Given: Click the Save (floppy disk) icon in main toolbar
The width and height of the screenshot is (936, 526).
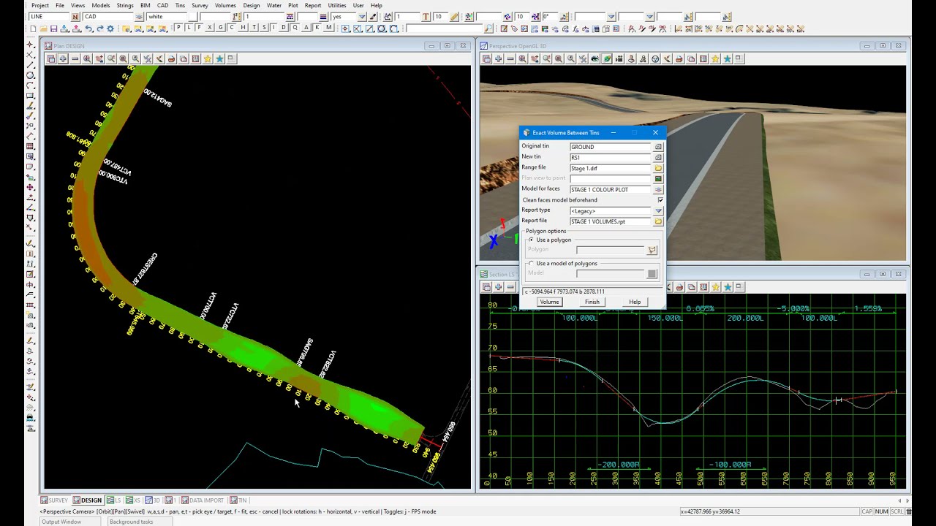Looking at the screenshot, I should (53, 28).
